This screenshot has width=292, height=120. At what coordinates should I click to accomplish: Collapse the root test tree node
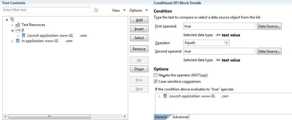coord(7,19)
